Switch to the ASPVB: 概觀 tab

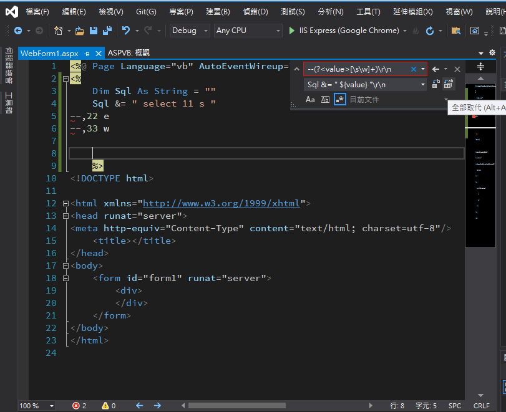pyautogui.click(x=129, y=53)
